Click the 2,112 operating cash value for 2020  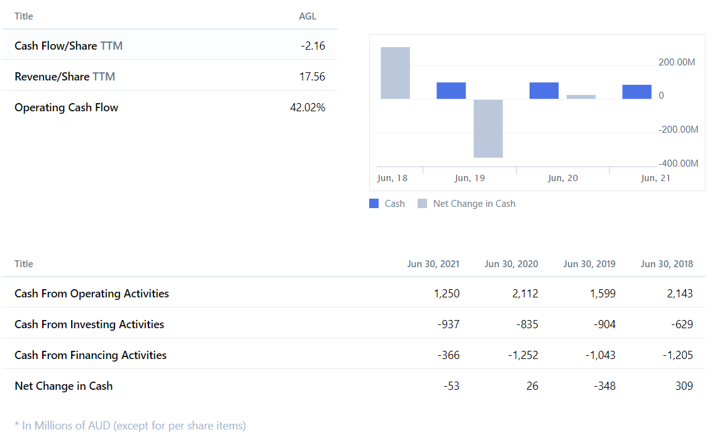pyautogui.click(x=525, y=293)
